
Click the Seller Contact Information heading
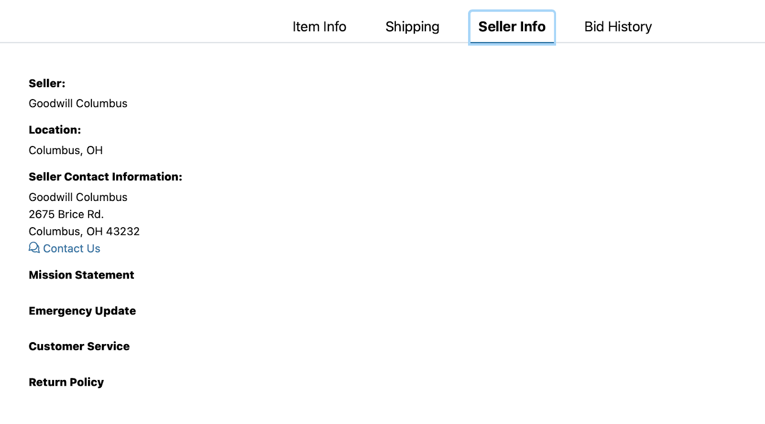(x=105, y=177)
